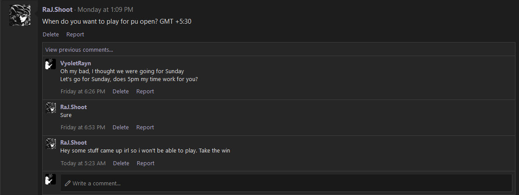
Task: Click the avatar beside the "Take the win" comment
Action: point(51,143)
